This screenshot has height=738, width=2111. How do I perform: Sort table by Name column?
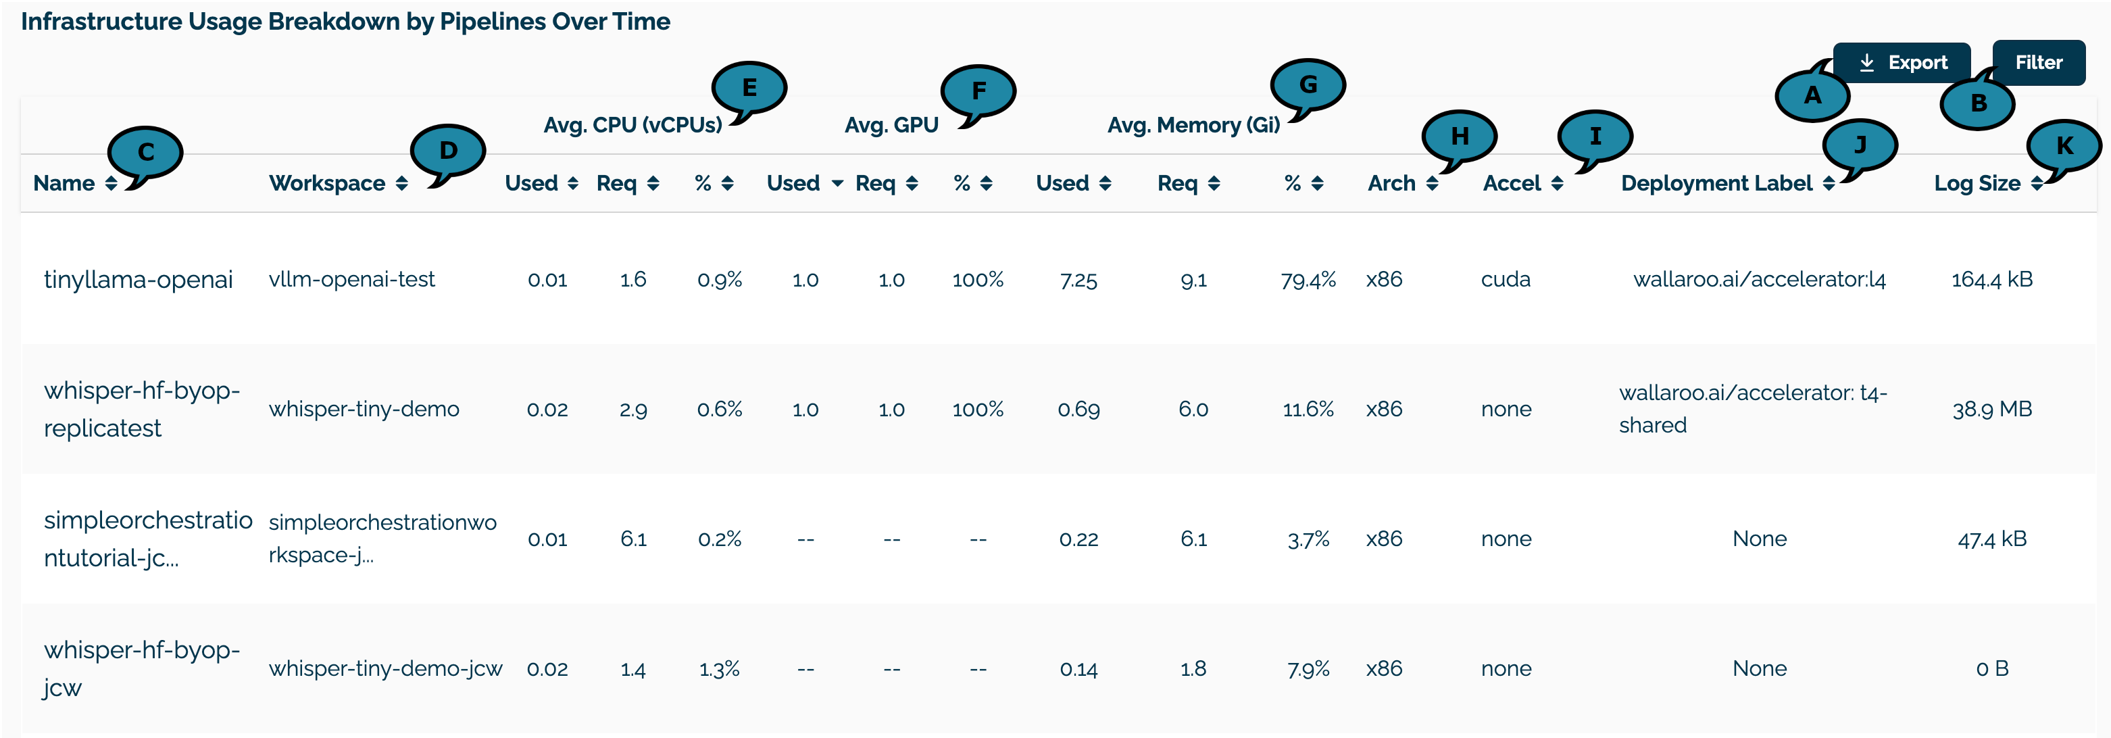point(111,184)
